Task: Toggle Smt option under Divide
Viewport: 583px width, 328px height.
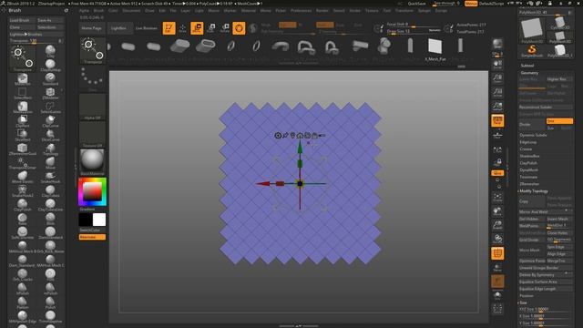Action: [x=559, y=121]
